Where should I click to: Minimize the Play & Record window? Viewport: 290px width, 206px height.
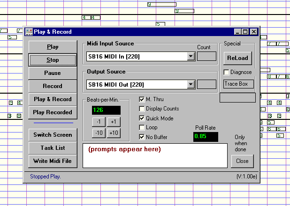(237, 32)
